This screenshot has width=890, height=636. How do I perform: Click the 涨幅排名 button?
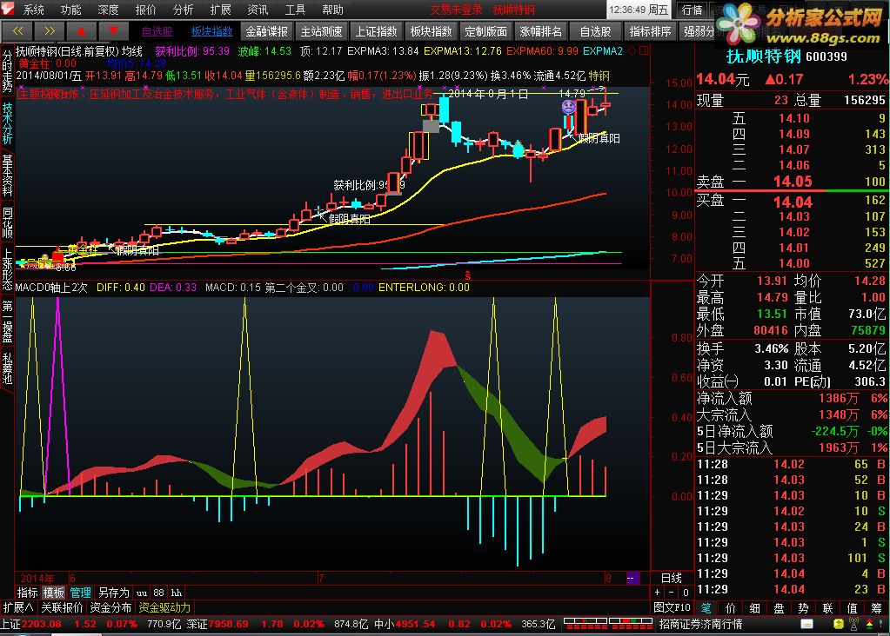pos(540,31)
